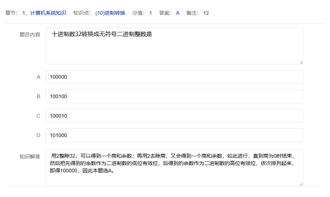Select option D field with 101000
Screen dimensions: 330x197
coord(174,135)
